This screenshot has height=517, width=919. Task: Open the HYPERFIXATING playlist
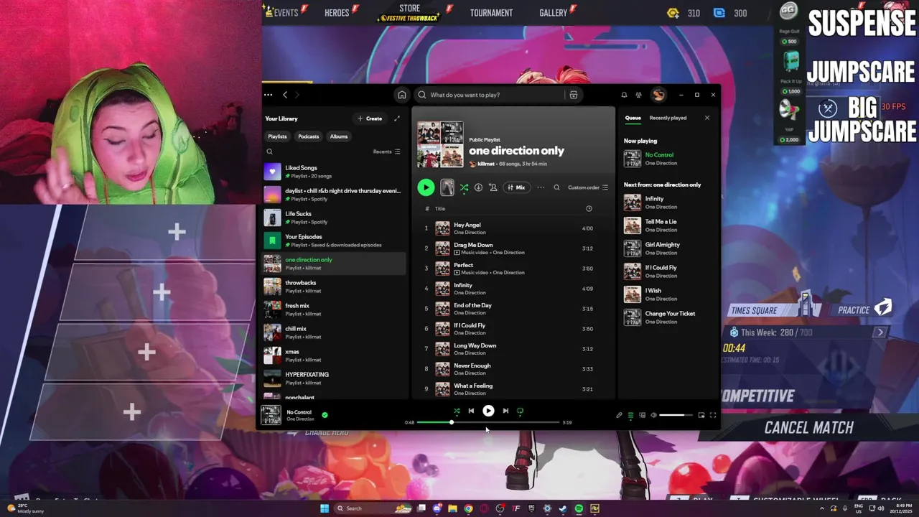coord(334,378)
